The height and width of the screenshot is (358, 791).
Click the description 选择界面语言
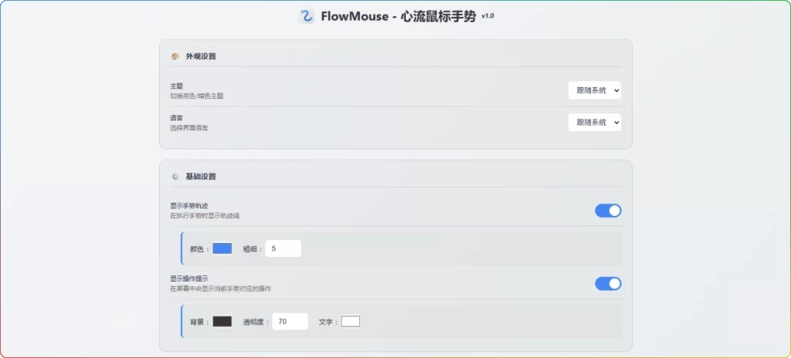(x=189, y=128)
